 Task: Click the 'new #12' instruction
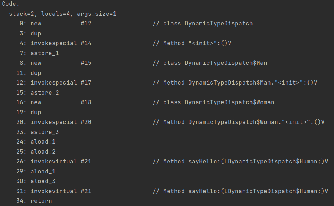[x=61, y=23]
